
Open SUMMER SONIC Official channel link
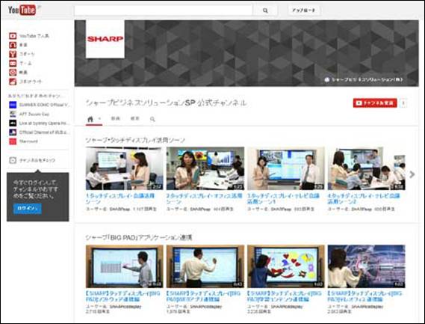(x=45, y=105)
